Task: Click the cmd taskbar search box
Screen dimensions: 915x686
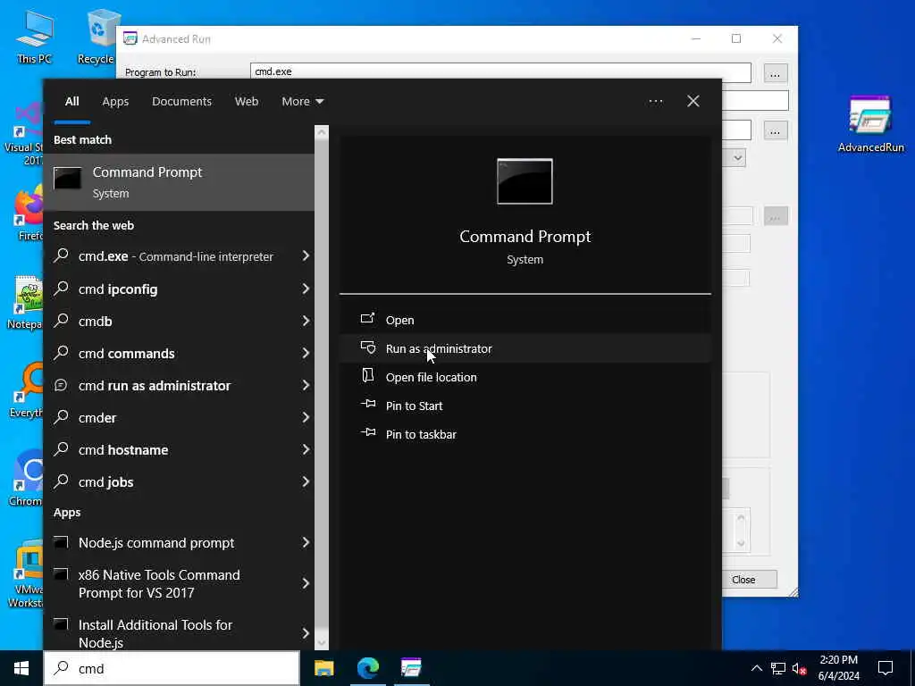Action: click(172, 668)
